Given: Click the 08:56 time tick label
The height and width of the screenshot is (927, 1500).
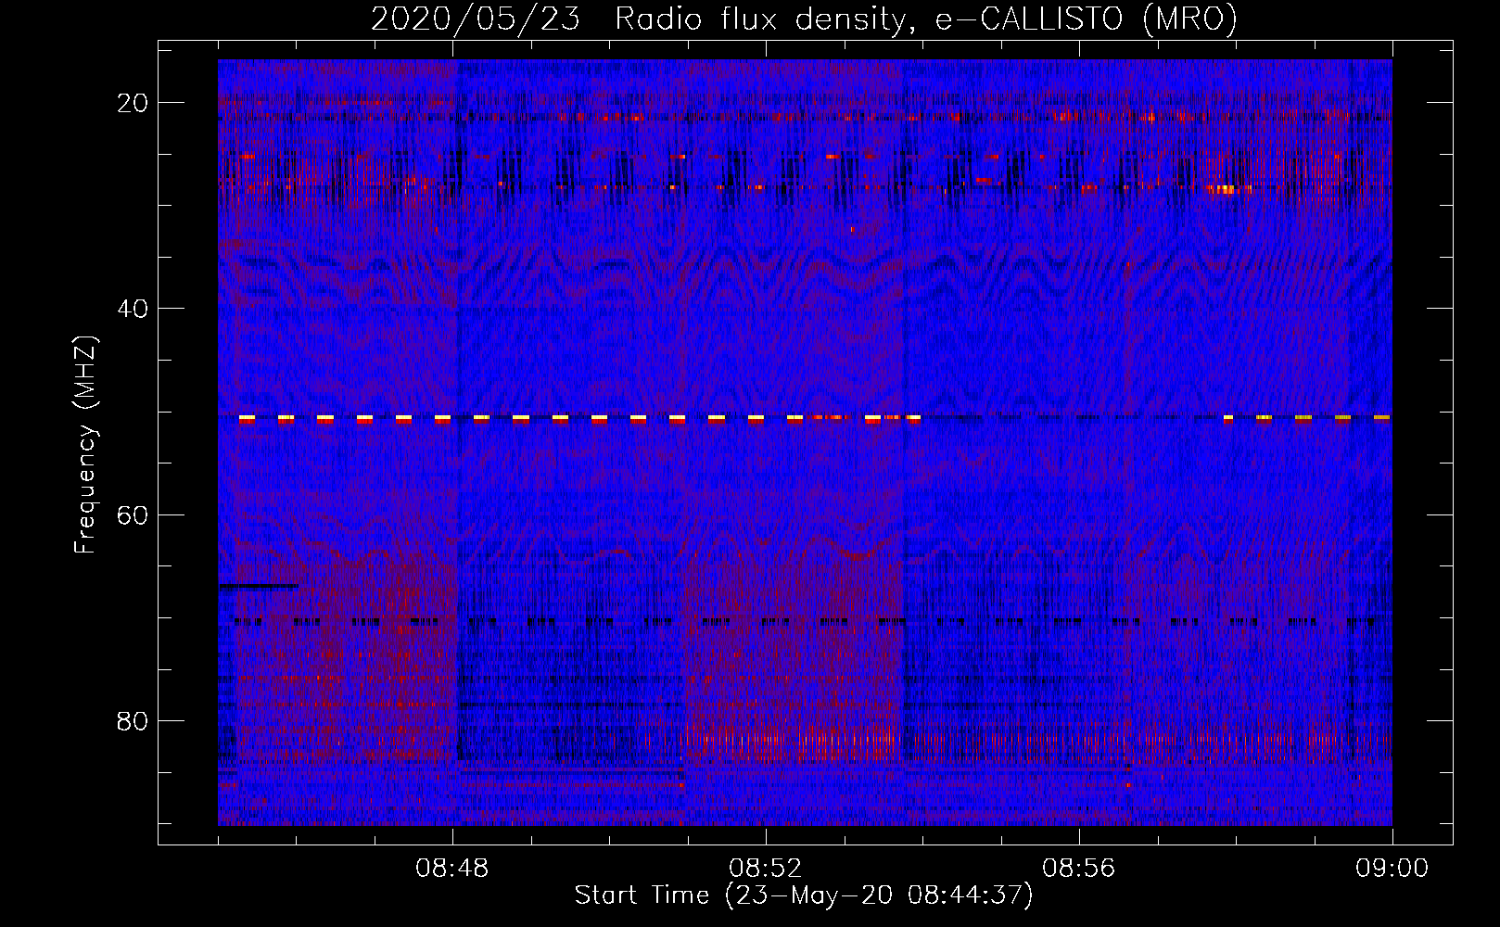Looking at the screenshot, I should (x=1079, y=869).
